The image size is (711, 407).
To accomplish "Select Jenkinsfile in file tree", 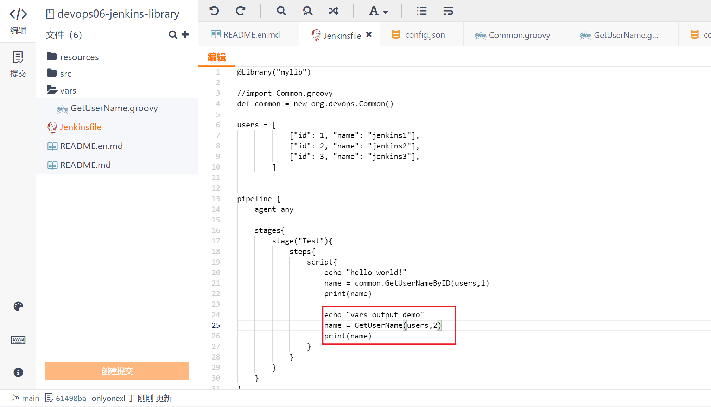I will coord(74,127).
